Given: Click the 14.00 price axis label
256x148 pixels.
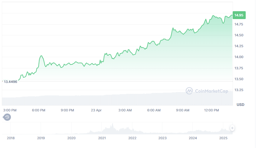Looking at the screenshot, I should click(x=239, y=57).
